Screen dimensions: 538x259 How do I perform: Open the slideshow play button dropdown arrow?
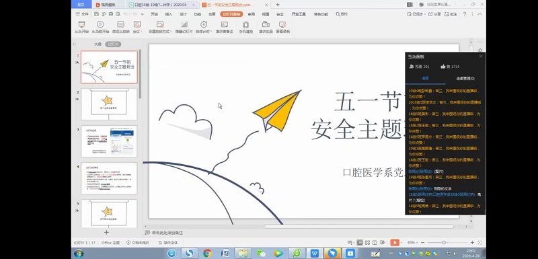point(401,243)
